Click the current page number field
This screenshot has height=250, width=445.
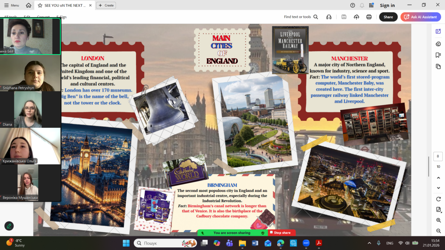click(x=438, y=156)
